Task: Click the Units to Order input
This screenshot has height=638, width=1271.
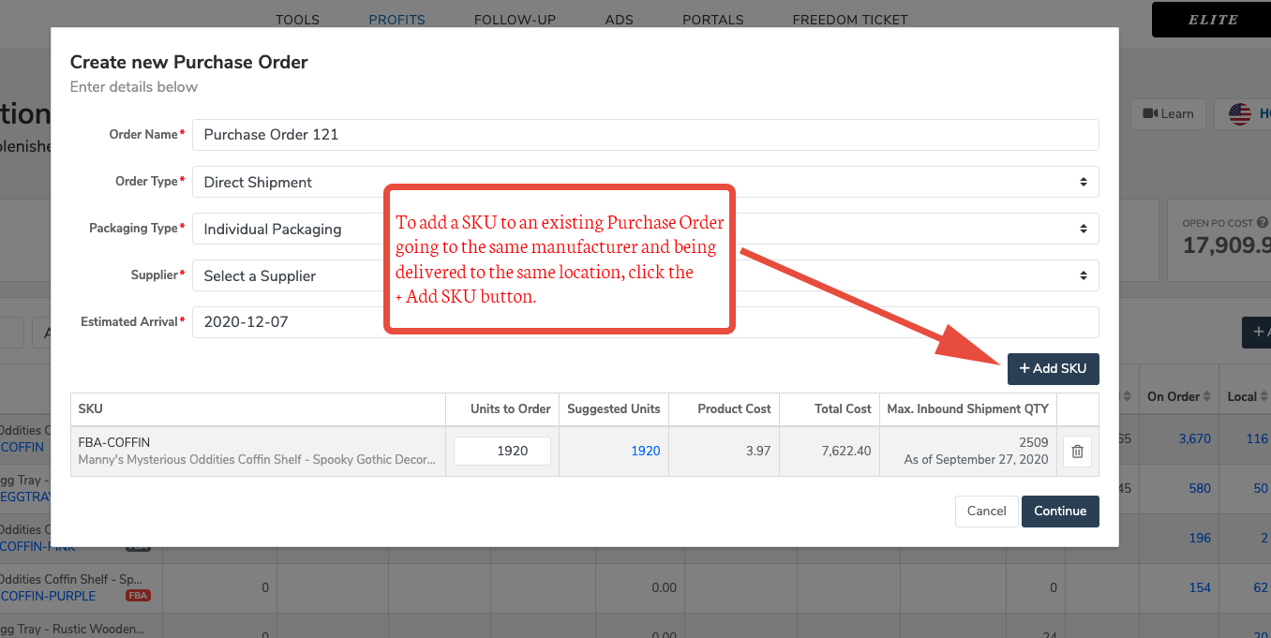Action: pyautogui.click(x=502, y=452)
